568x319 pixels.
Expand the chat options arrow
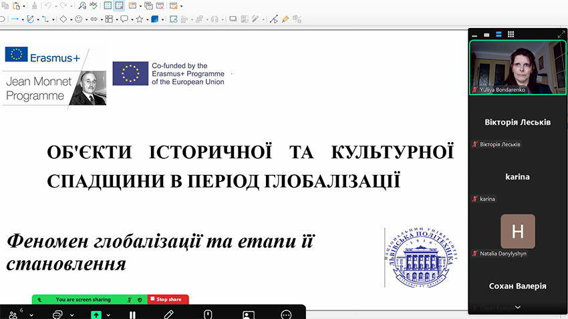(71, 314)
